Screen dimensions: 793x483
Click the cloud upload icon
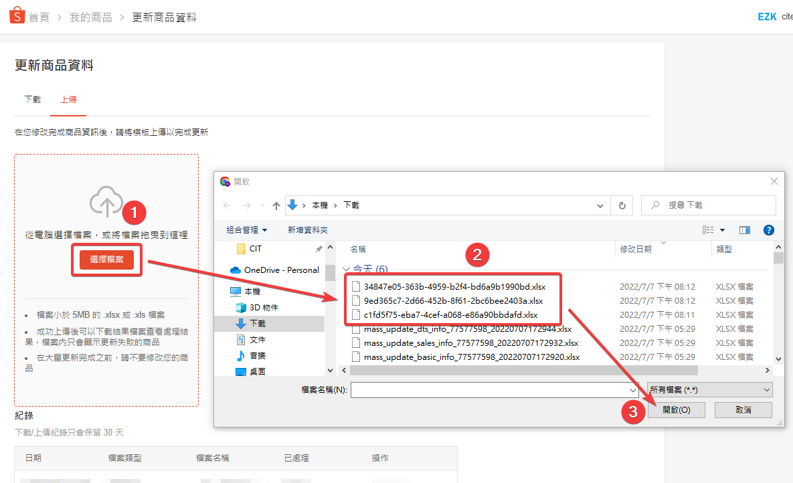tap(106, 202)
